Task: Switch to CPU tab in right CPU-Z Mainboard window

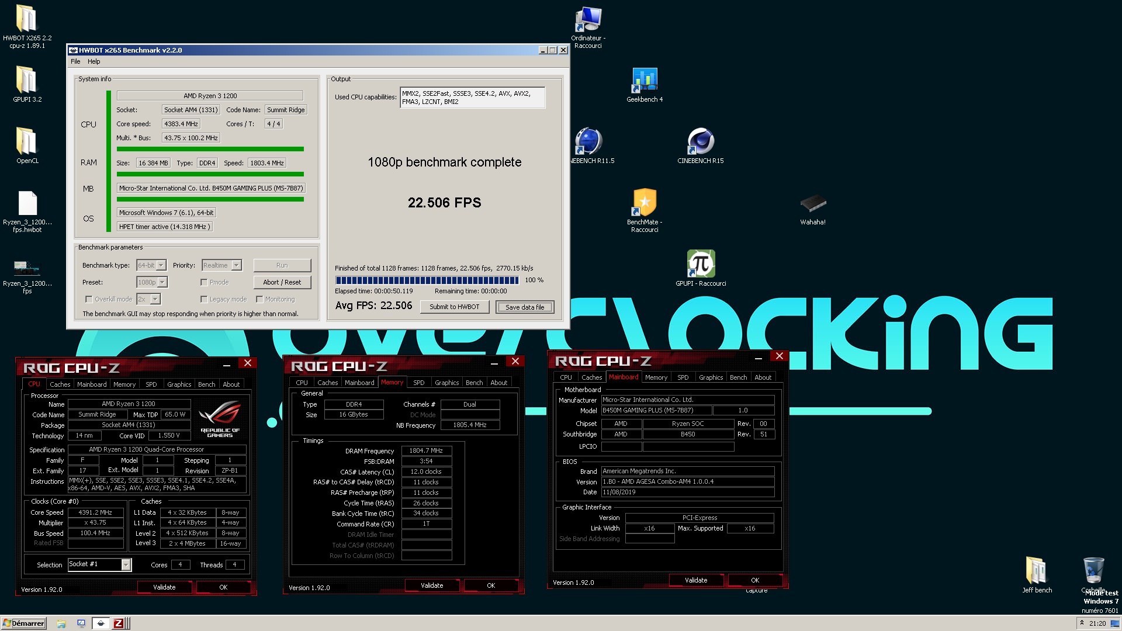Action: pos(566,377)
